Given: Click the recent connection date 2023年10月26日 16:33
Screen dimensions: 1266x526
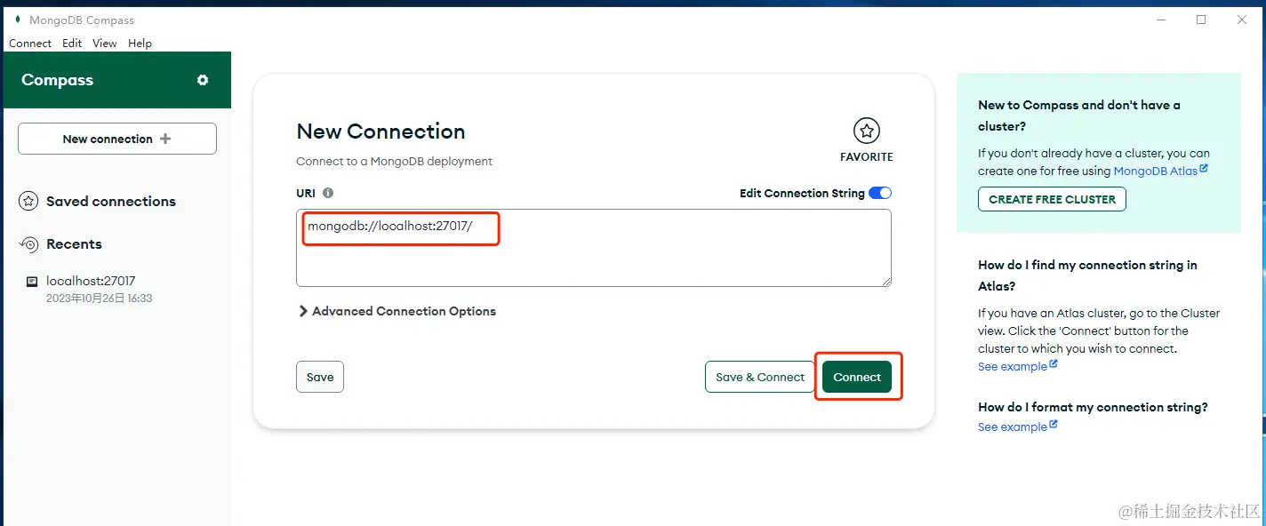Looking at the screenshot, I should tap(100, 299).
